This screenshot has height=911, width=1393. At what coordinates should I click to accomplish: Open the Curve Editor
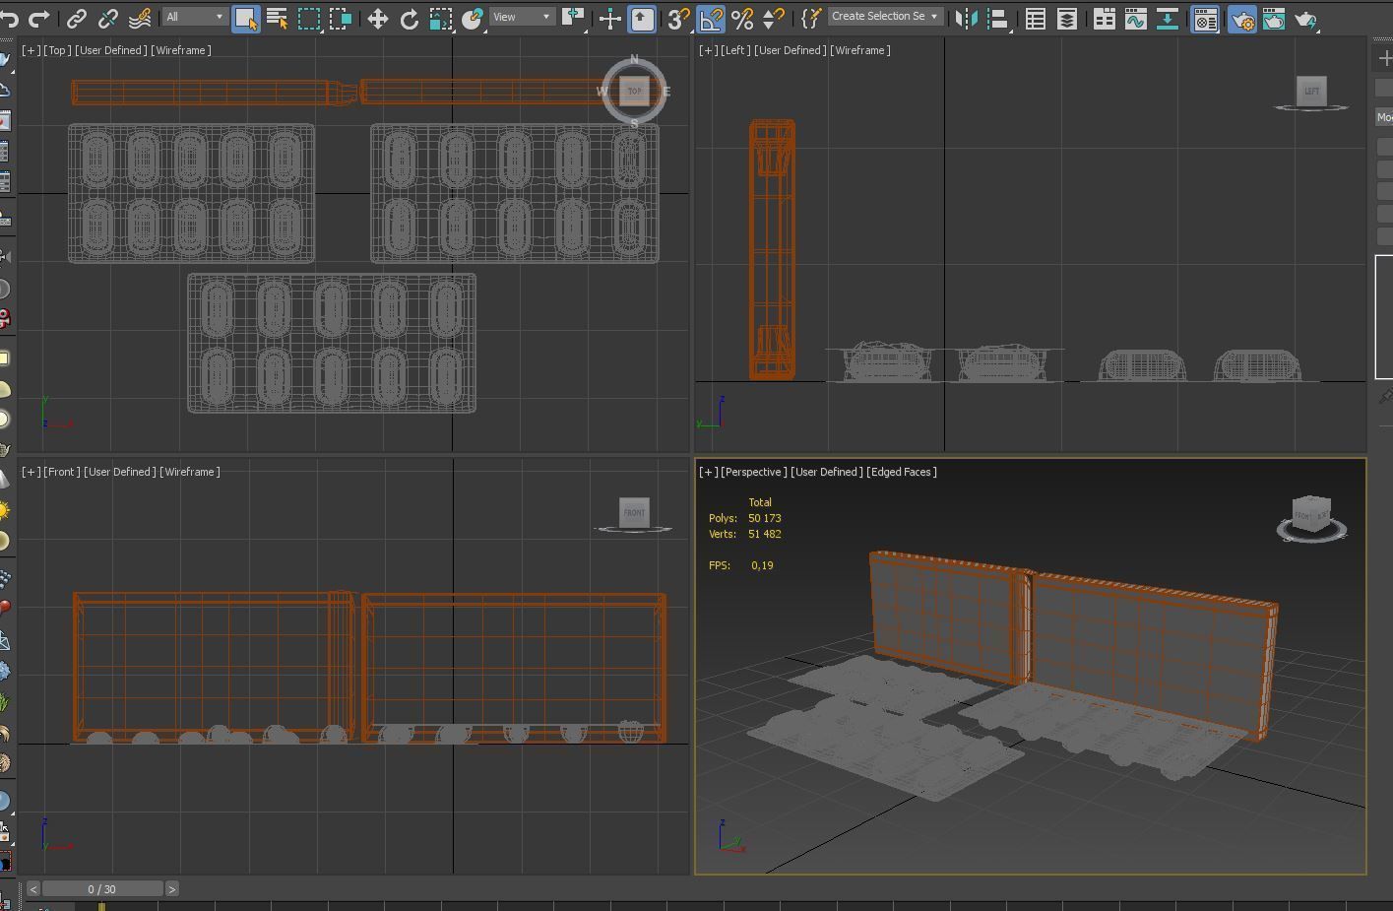1136,18
